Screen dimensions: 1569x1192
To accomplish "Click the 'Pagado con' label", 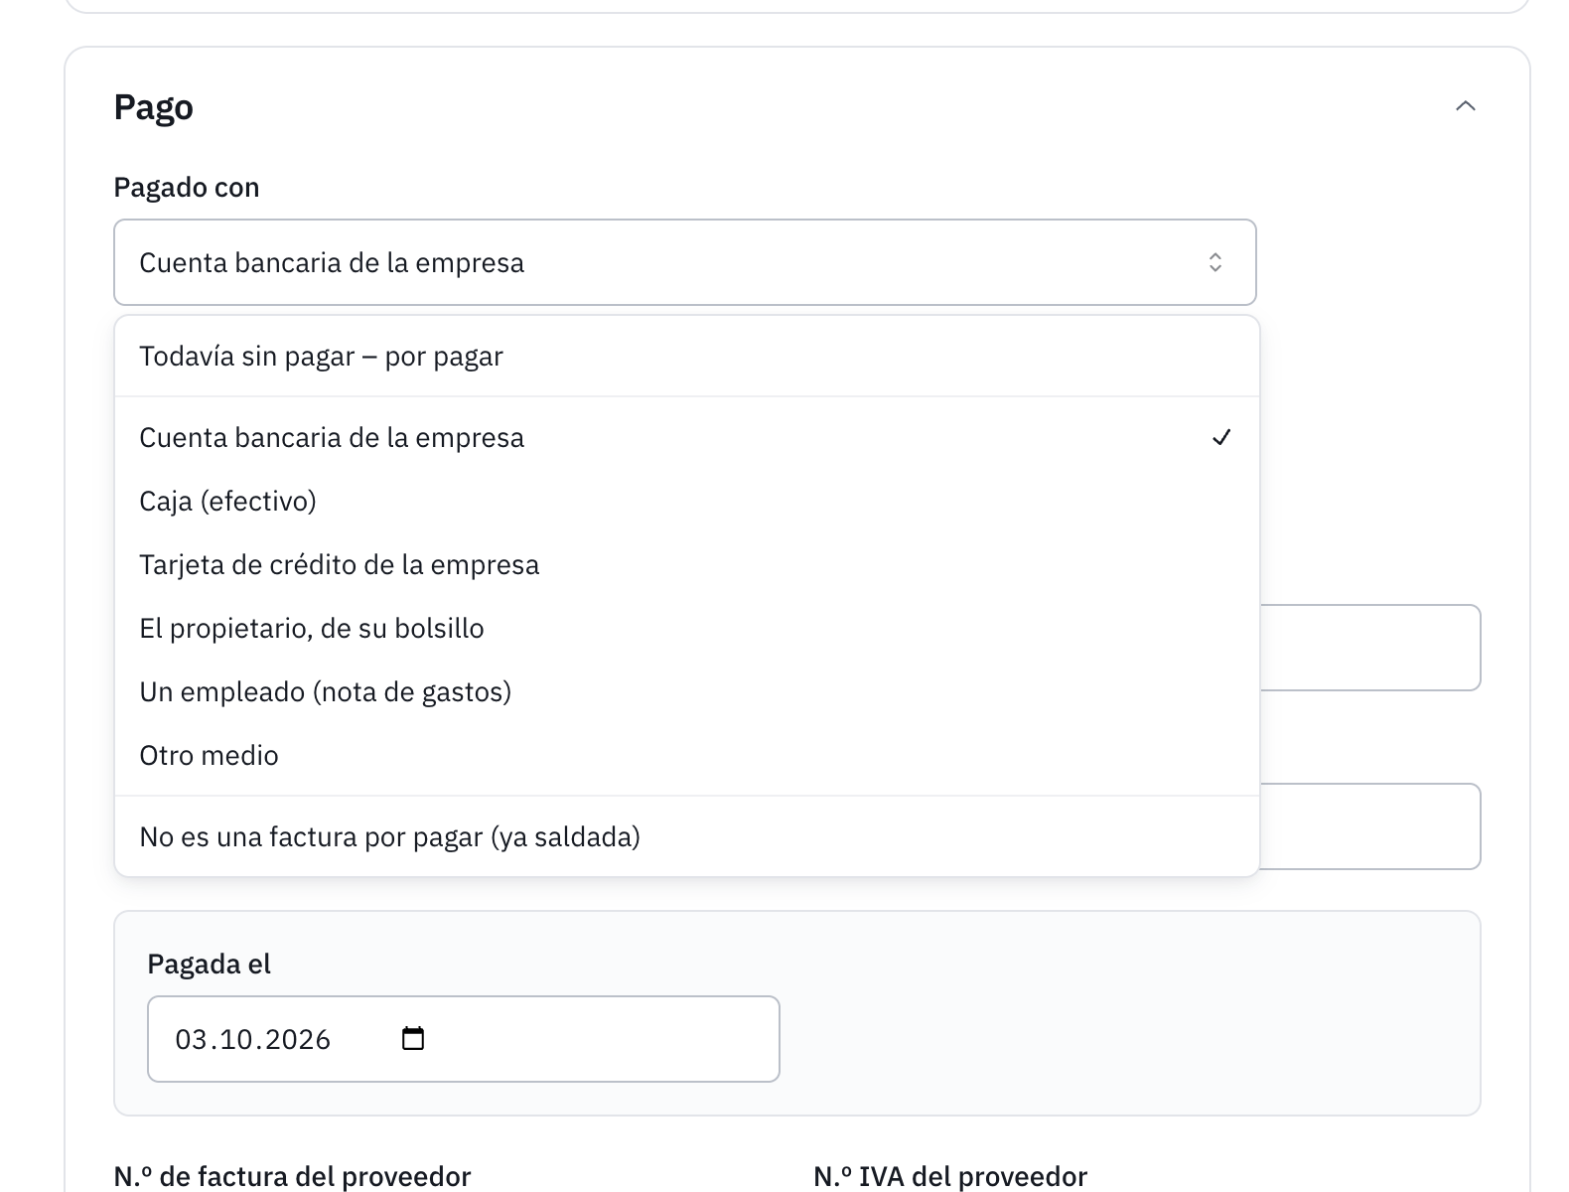I will tap(187, 188).
